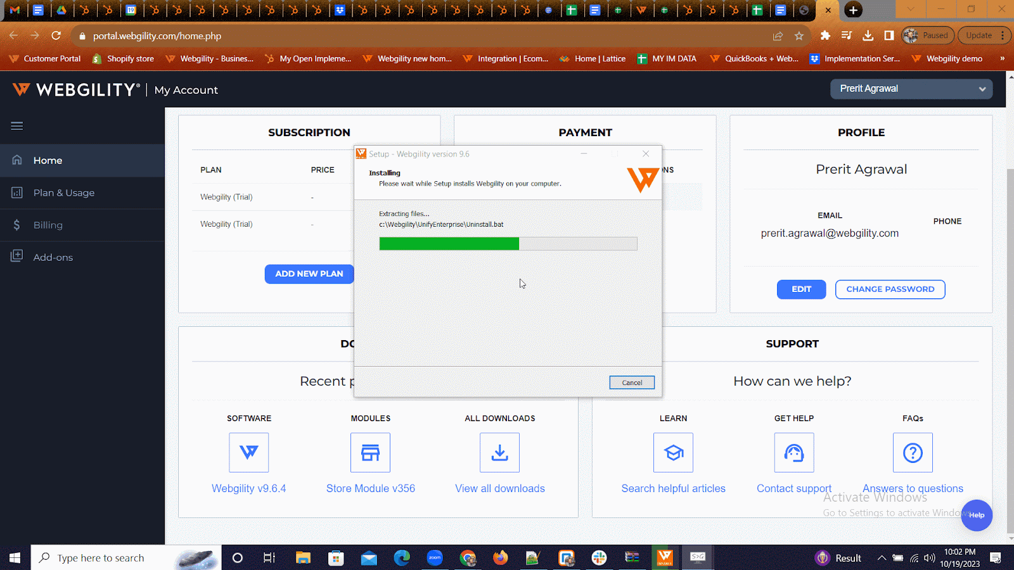This screenshot has height=570, width=1014.
Task: Open Contact support headset icon
Action: (x=793, y=452)
